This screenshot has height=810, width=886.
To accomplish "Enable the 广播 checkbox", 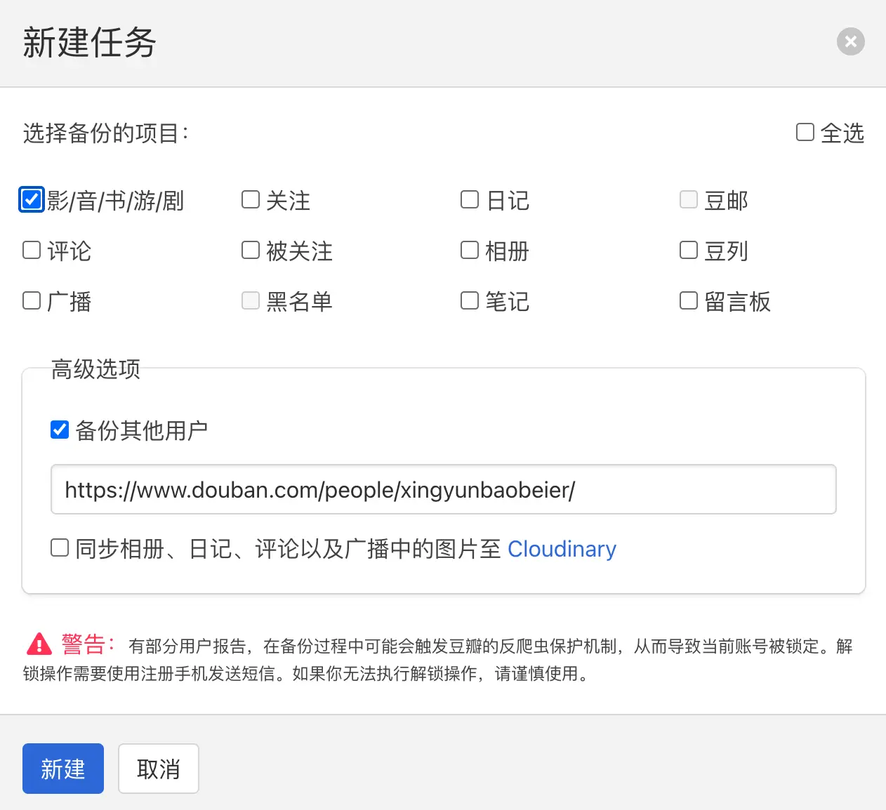I will [32, 301].
